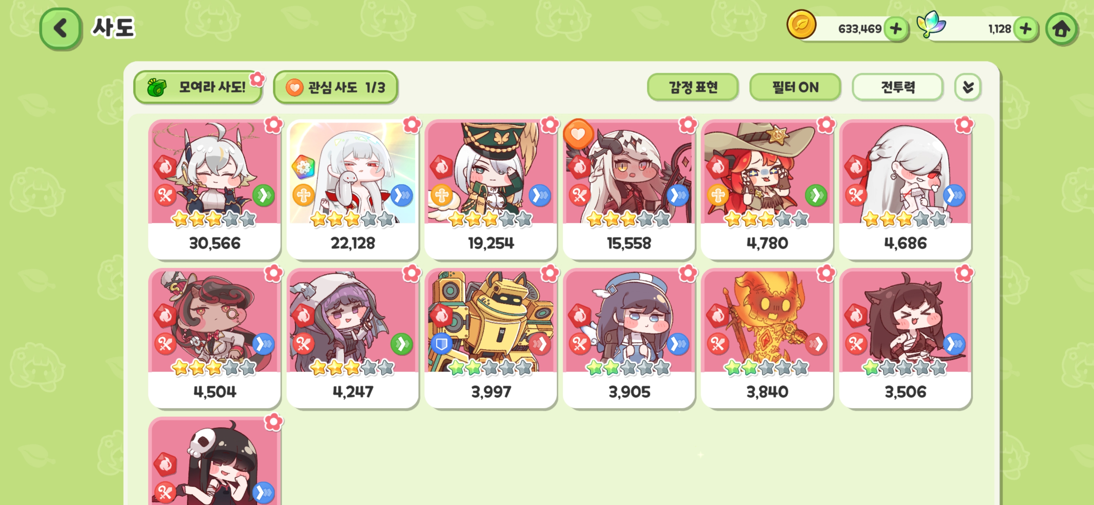The image size is (1094, 505).
Task: Tap the home icon button
Action: click(x=1061, y=29)
